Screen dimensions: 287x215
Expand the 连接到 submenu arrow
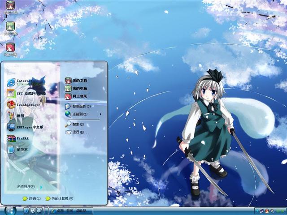pyautogui.click(x=100, y=114)
